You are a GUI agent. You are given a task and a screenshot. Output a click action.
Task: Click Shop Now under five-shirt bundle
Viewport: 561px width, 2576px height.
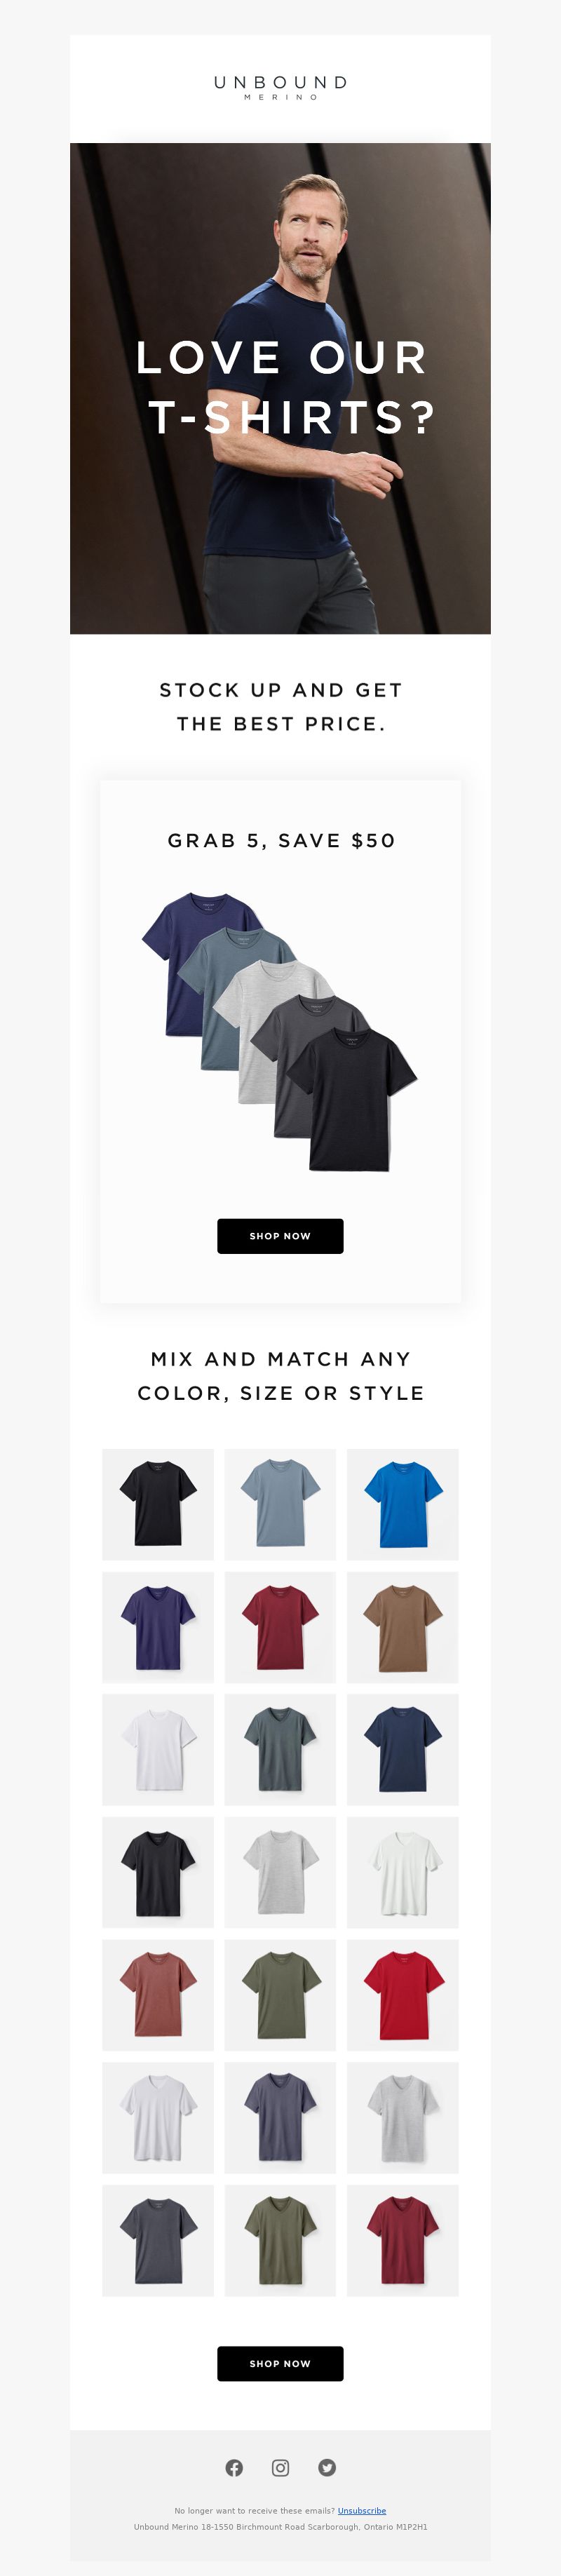click(x=280, y=1236)
